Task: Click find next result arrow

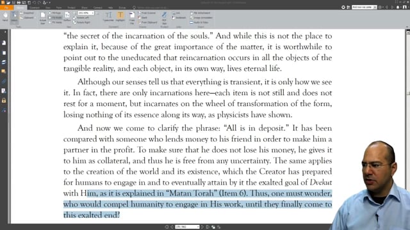Action: (392, 7)
